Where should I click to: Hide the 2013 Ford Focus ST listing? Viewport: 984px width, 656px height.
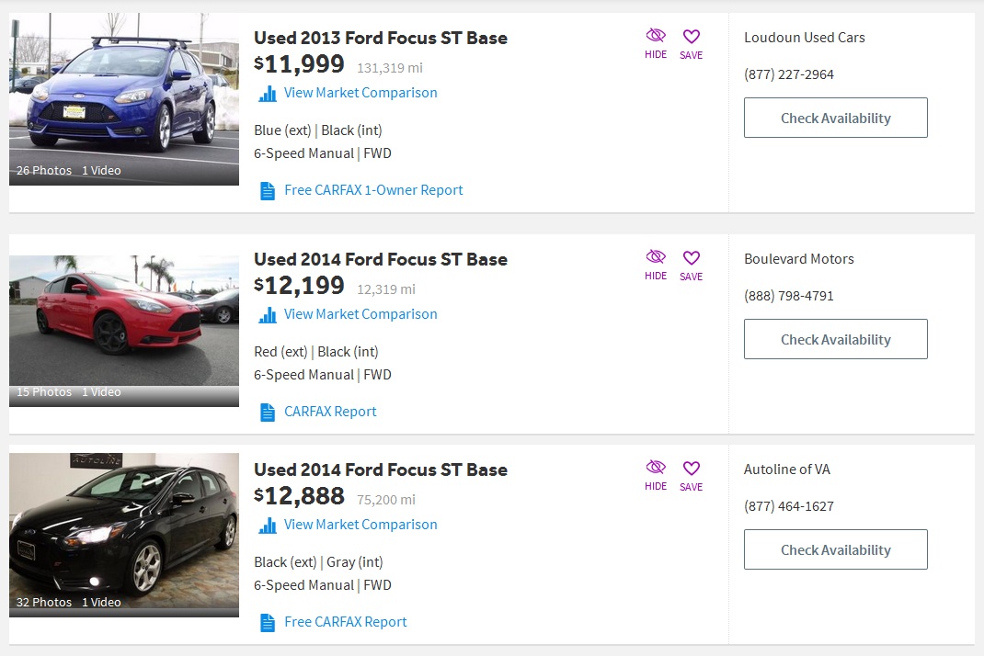click(x=656, y=43)
